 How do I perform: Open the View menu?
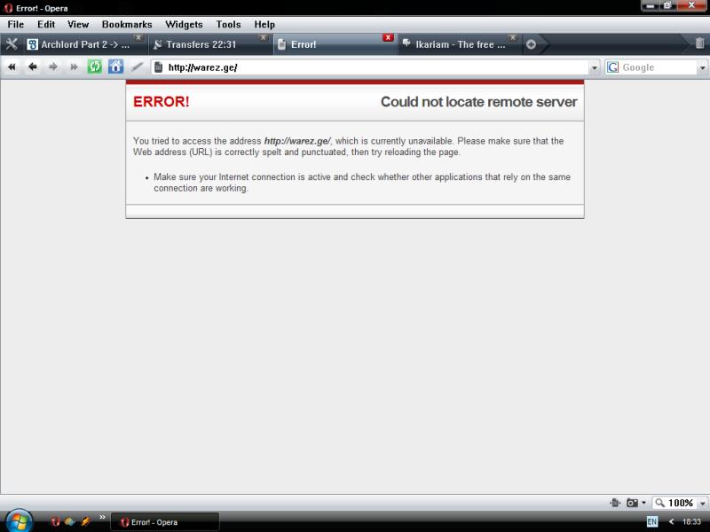click(x=78, y=25)
